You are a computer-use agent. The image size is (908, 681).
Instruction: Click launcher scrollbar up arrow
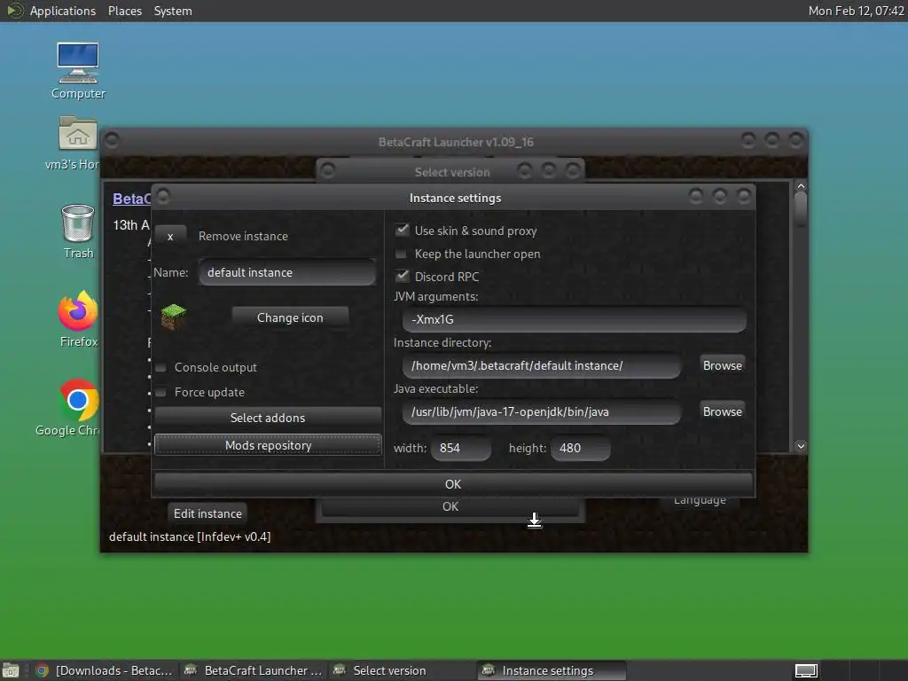(801, 186)
